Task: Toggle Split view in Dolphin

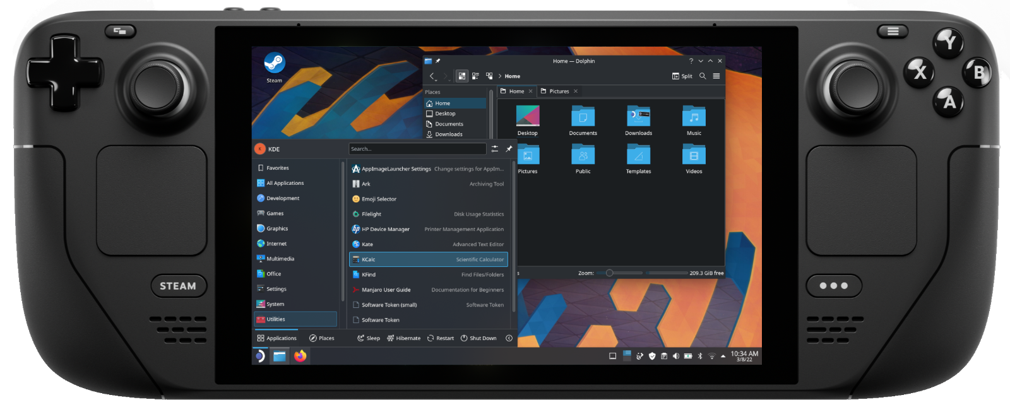Action: 682,76
